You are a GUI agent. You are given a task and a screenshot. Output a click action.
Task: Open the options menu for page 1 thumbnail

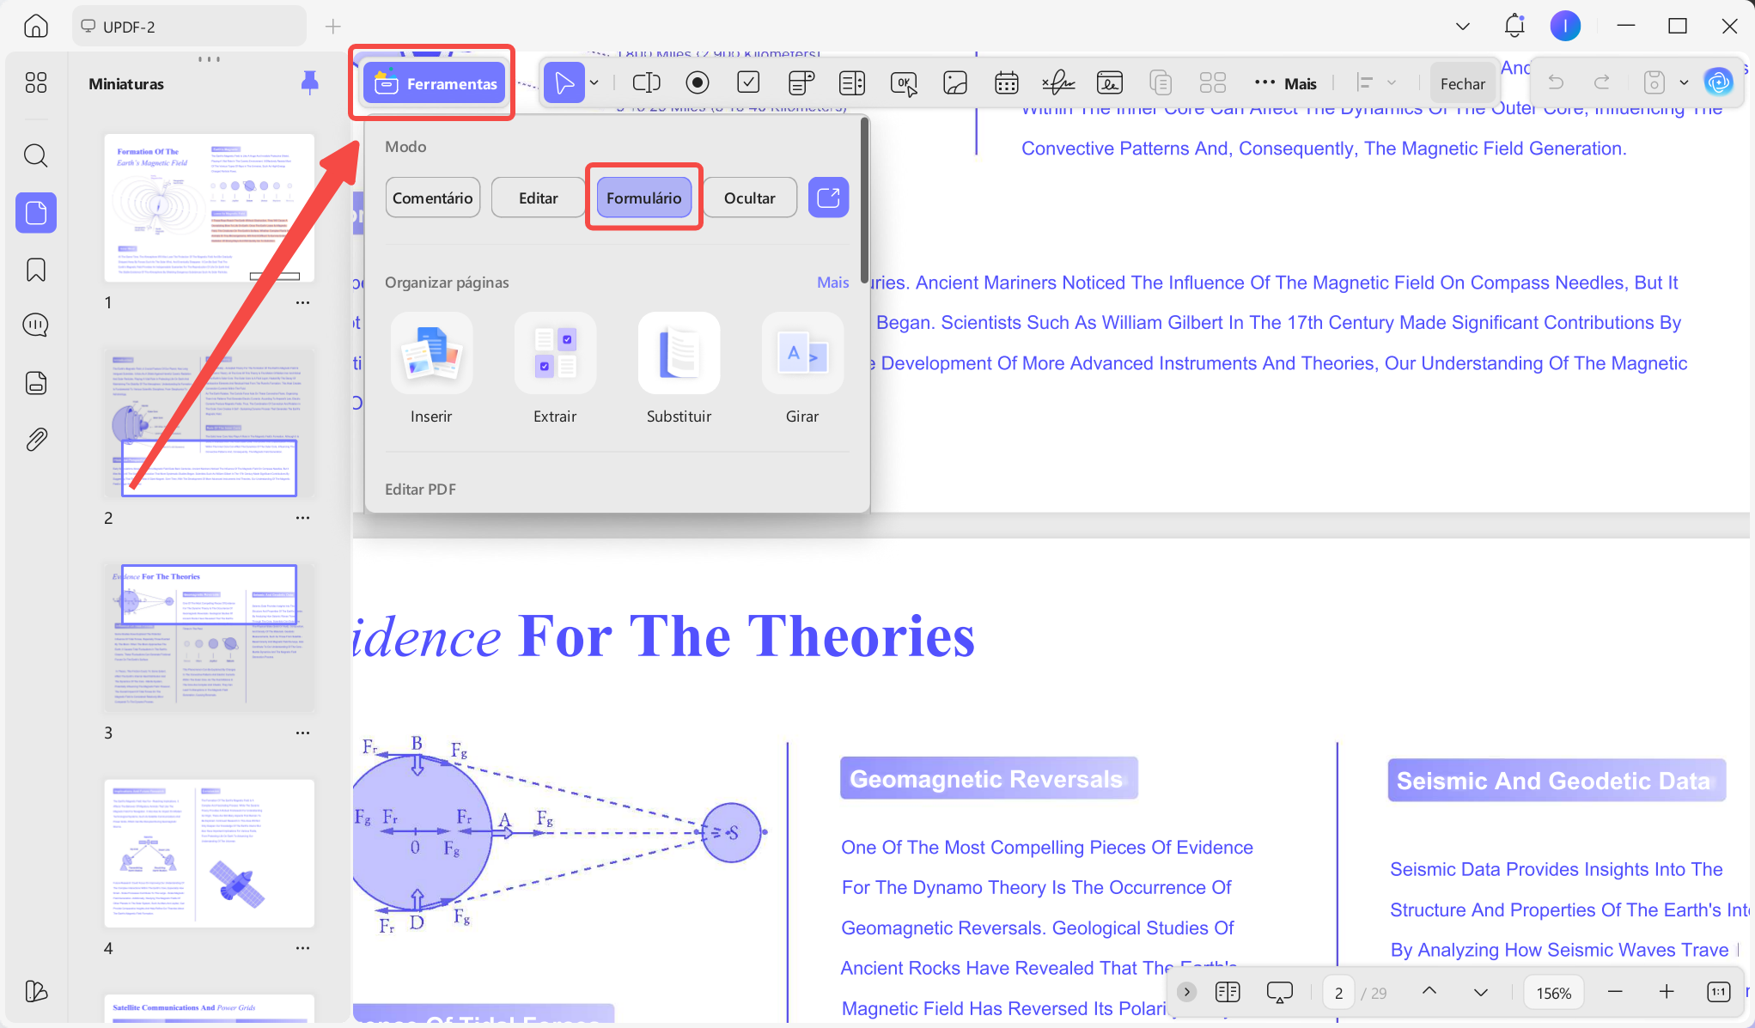pyautogui.click(x=303, y=302)
